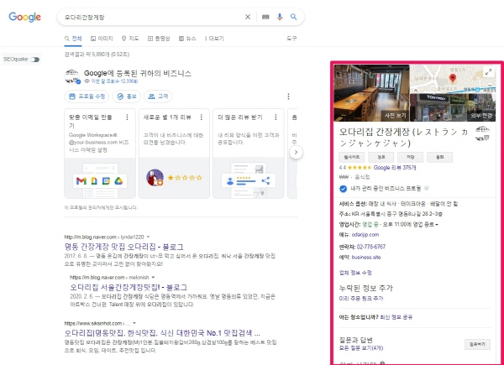Open the 도구 search tools
Image resolution: width=504 pixels, height=365 pixels.
click(291, 39)
